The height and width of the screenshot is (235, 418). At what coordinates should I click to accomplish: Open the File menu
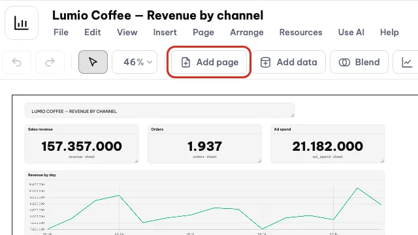(x=61, y=32)
